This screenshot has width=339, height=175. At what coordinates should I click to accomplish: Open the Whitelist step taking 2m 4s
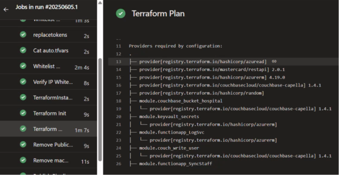47,66
